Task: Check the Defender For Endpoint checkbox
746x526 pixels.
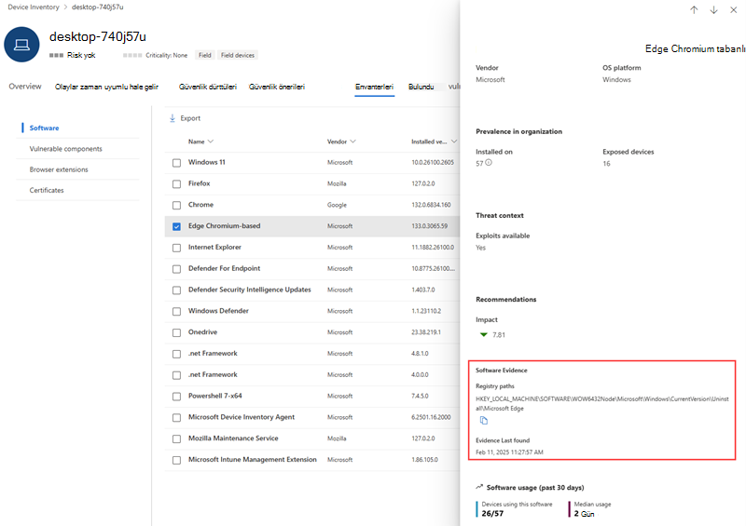Action: [x=176, y=269]
